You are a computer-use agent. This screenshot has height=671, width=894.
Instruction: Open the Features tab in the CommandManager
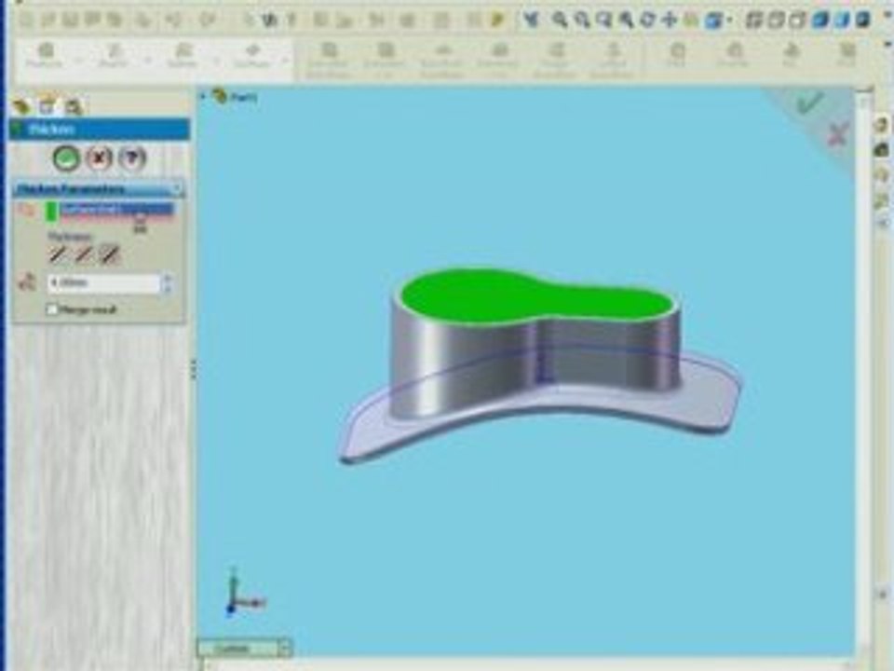click(x=45, y=56)
